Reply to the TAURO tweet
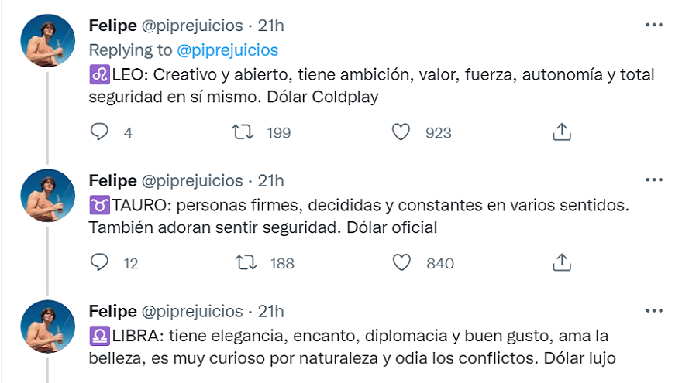Image resolution: width=682 pixels, height=383 pixels. point(100,263)
